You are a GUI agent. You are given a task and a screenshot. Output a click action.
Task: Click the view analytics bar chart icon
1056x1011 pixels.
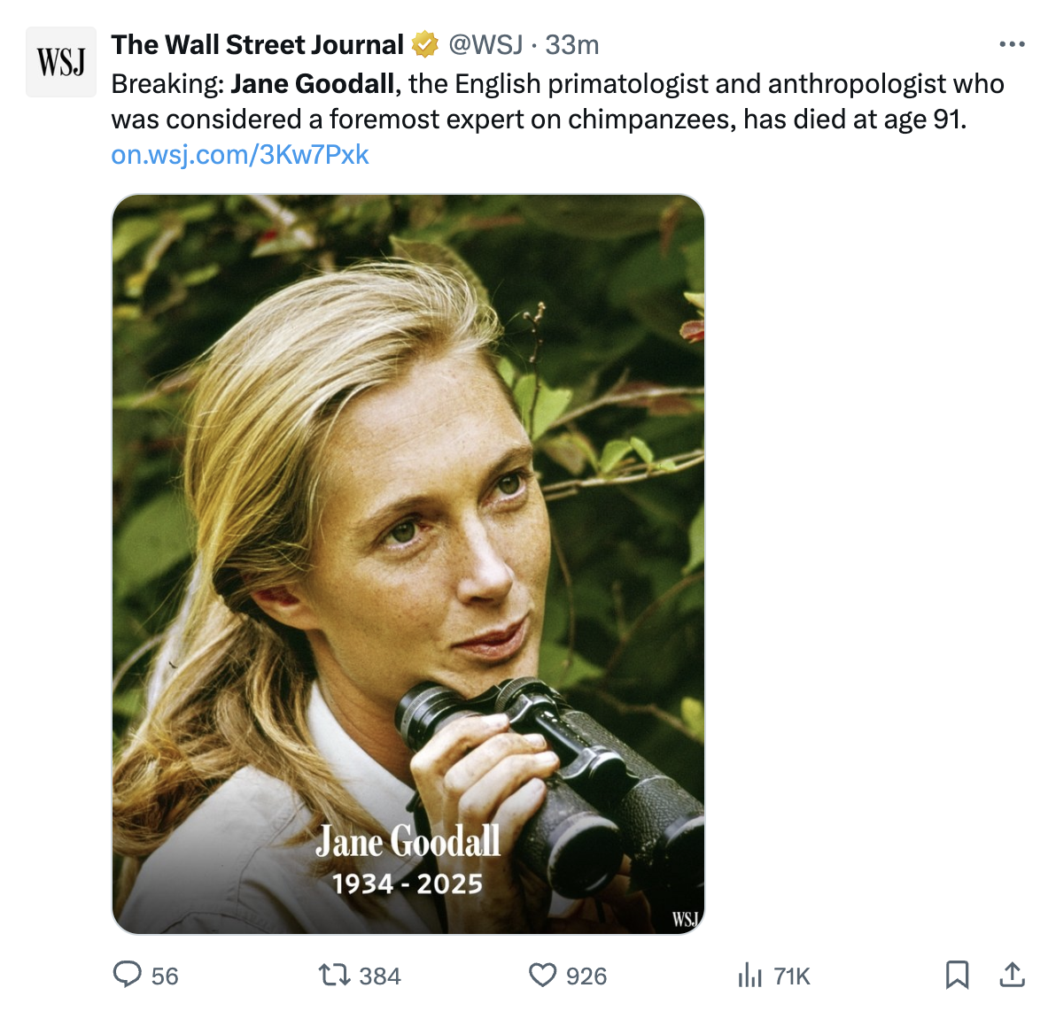pos(749,976)
